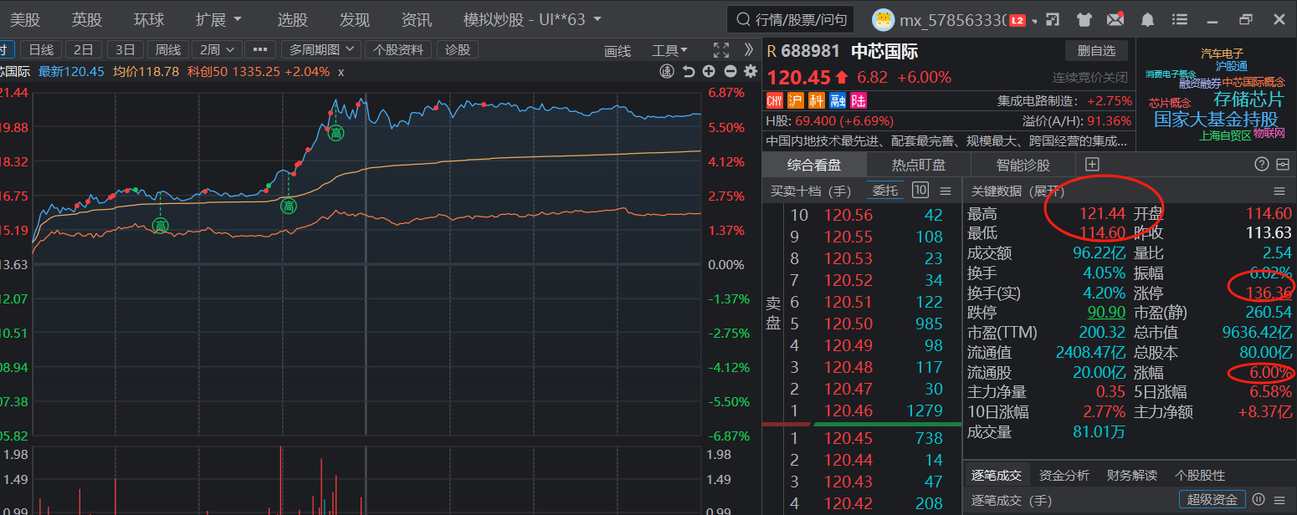The image size is (1297, 515).
Task: Open the 环球 menu
Action: click(149, 19)
